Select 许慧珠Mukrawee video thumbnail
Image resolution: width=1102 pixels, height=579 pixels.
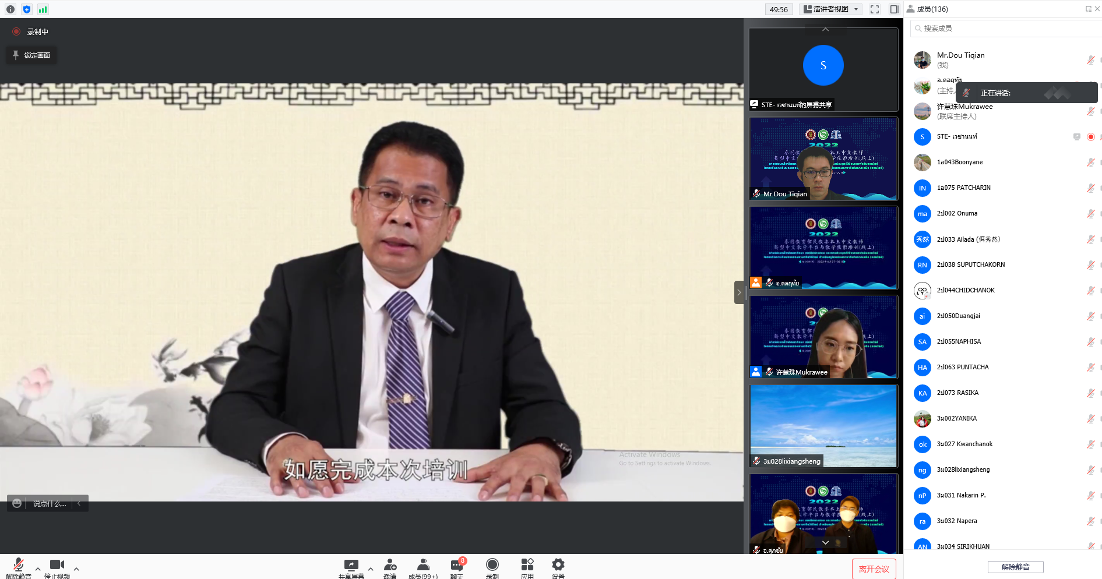(823, 337)
